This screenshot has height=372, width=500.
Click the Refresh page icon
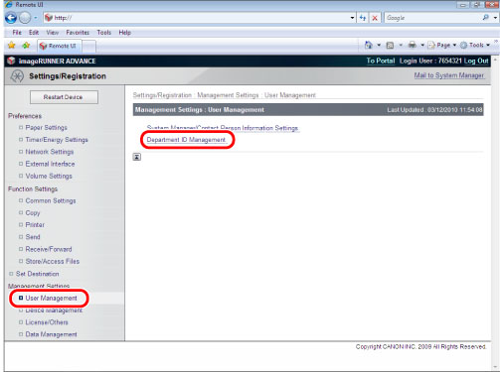(363, 18)
